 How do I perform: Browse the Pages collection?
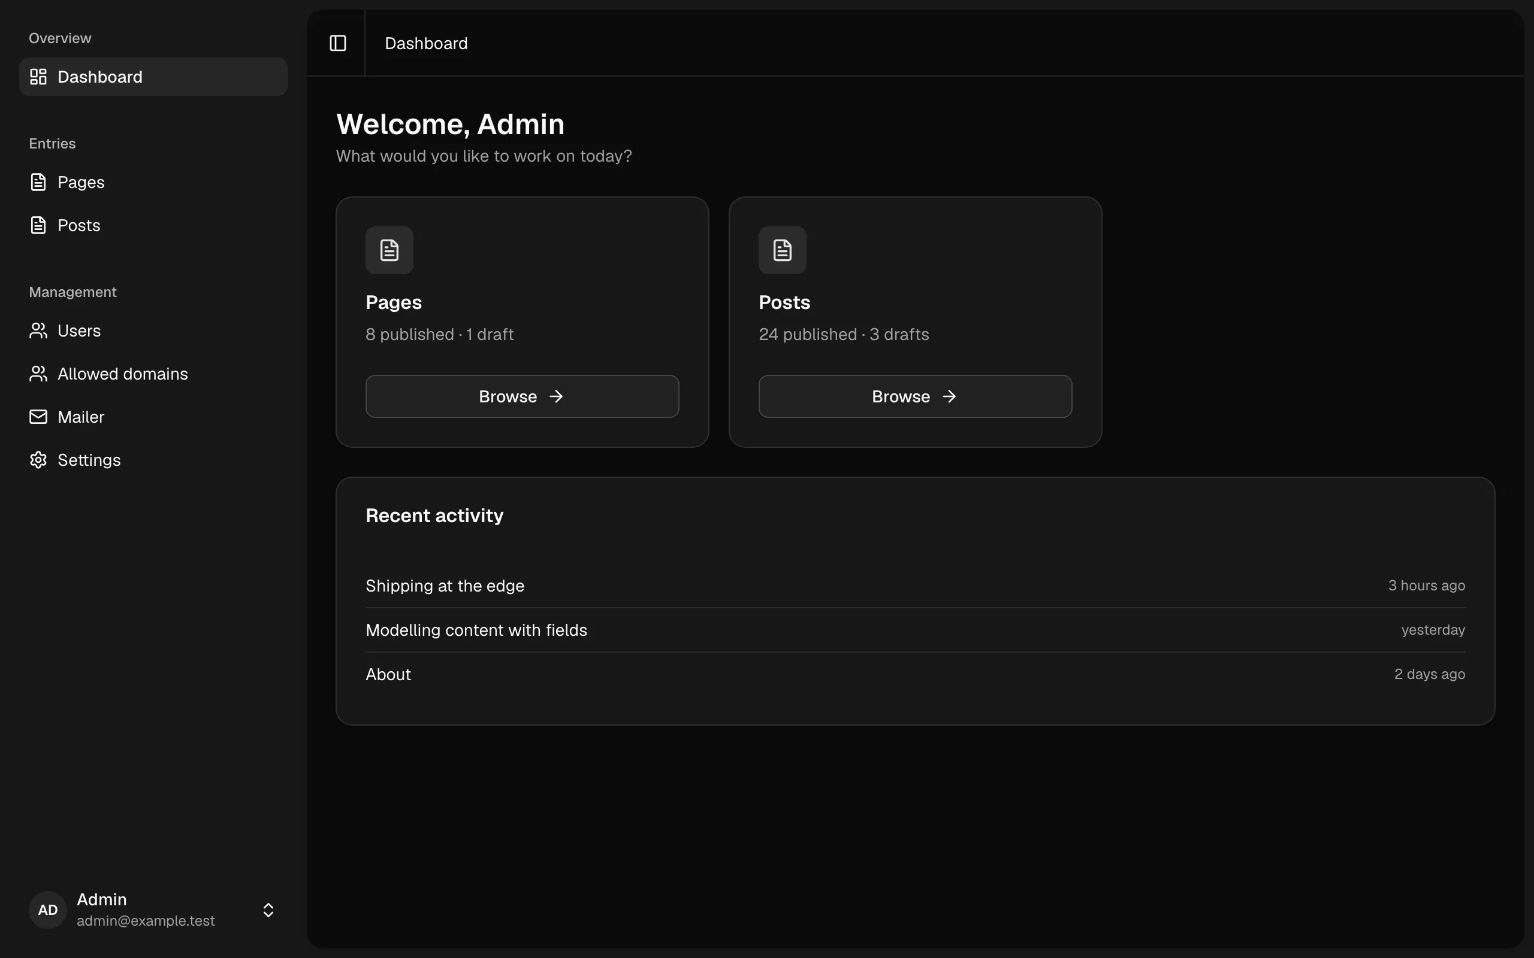pyautogui.click(x=523, y=396)
